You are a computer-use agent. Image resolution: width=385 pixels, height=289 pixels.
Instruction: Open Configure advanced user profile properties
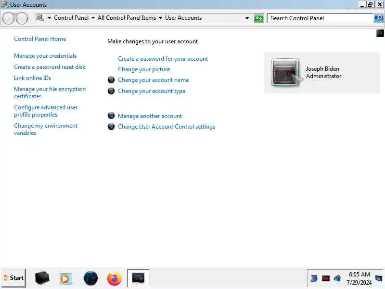coord(46,111)
